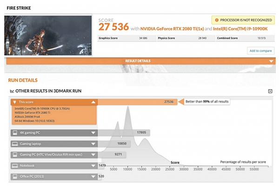
Task: Click the Combined Score value 10 515
Action: pyautogui.click(x=261, y=38)
